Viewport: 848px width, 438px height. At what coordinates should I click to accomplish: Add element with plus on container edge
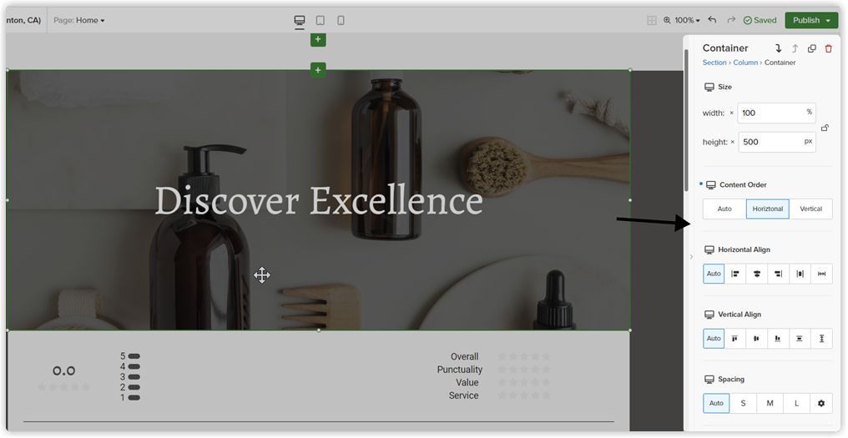pyautogui.click(x=318, y=70)
